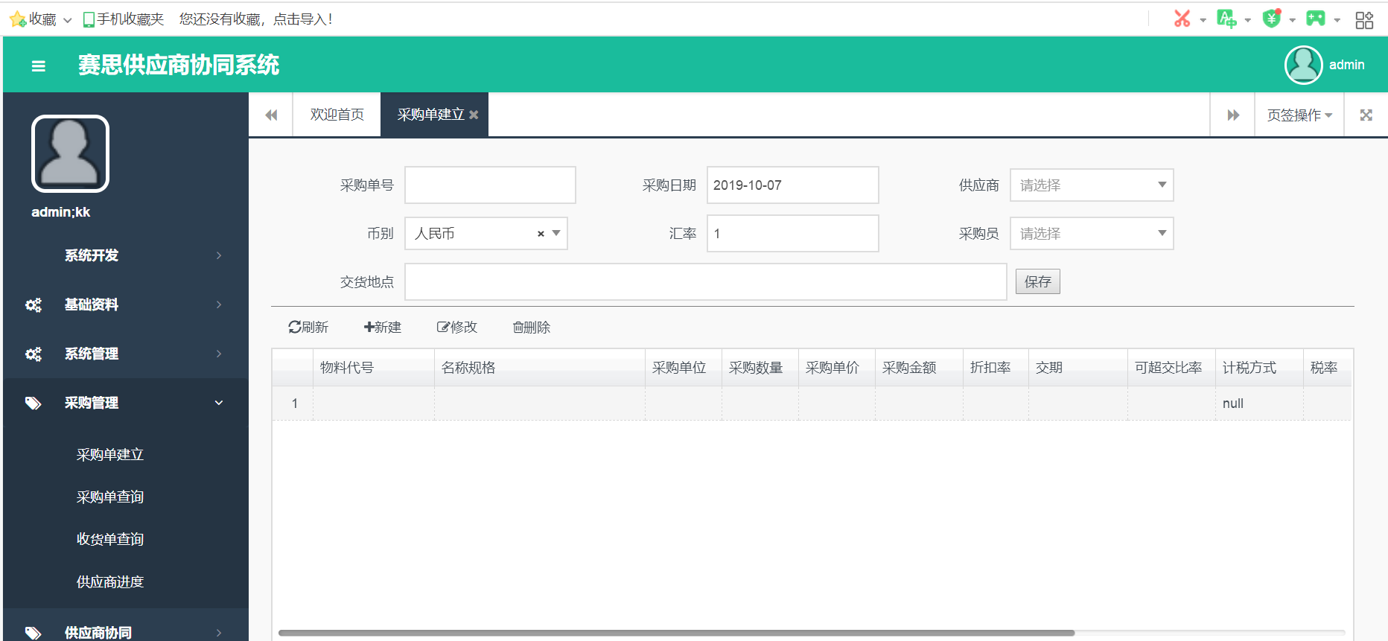Open the 币别 currency dropdown arrow
Image resolution: width=1388 pixels, height=641 pixels.
point(556,234)
